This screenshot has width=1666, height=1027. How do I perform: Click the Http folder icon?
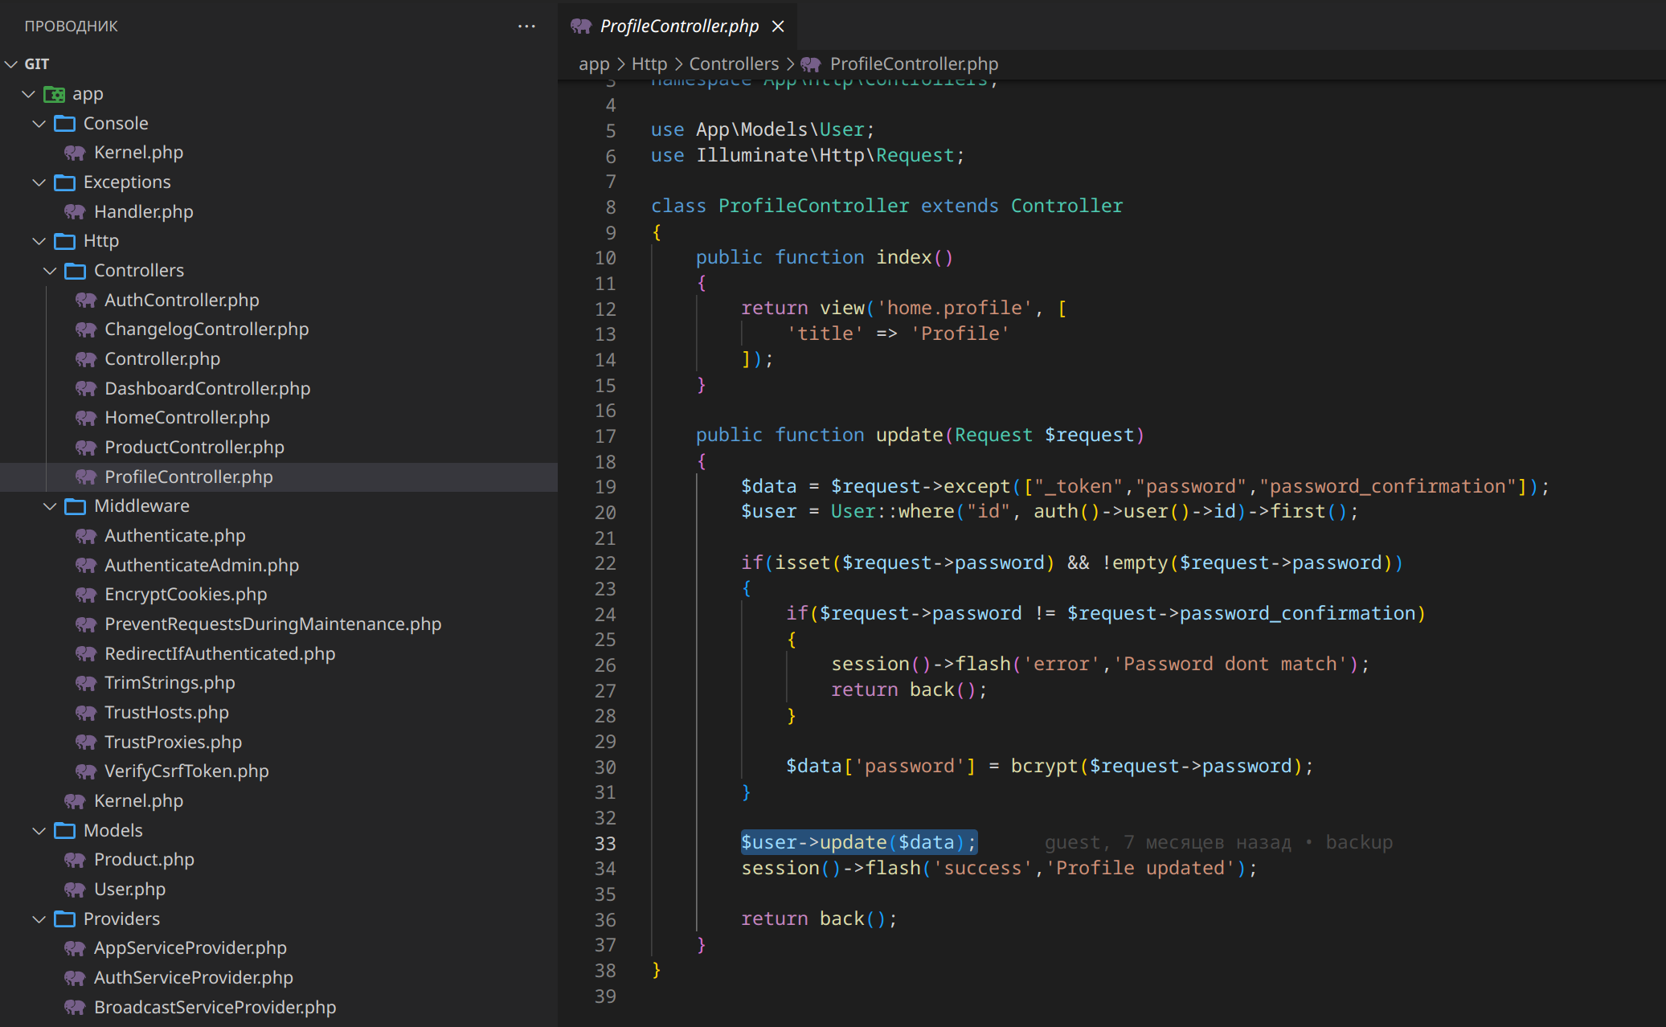pos(65,241)
